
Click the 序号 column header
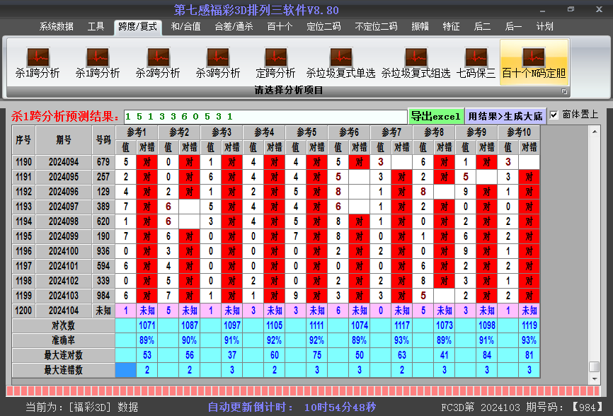[x=23, y=140]
